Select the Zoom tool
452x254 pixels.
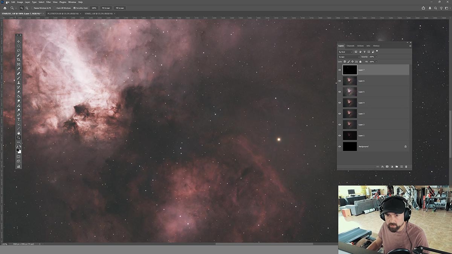tap(18, 138)
